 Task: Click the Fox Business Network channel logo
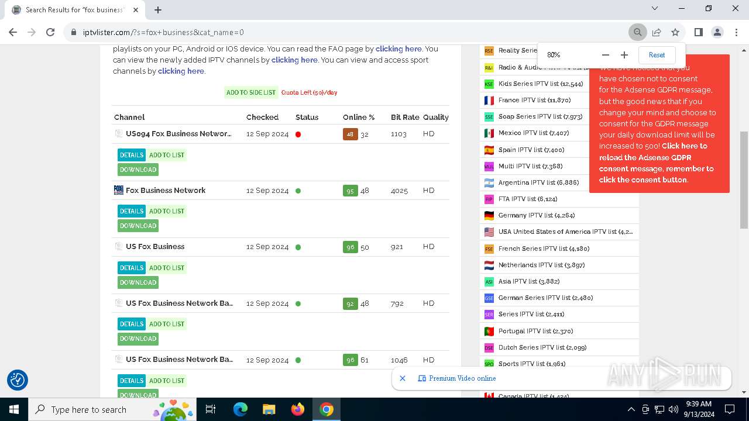118,190
